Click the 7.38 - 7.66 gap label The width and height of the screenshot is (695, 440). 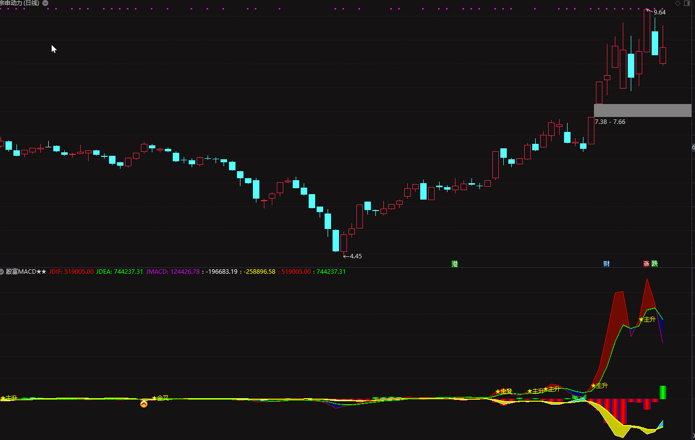[x=610, y=122]
